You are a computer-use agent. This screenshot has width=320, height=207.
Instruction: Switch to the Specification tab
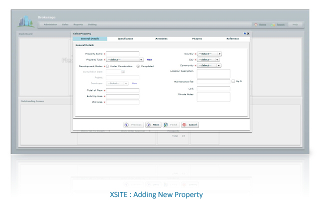[x=125, y=38]
